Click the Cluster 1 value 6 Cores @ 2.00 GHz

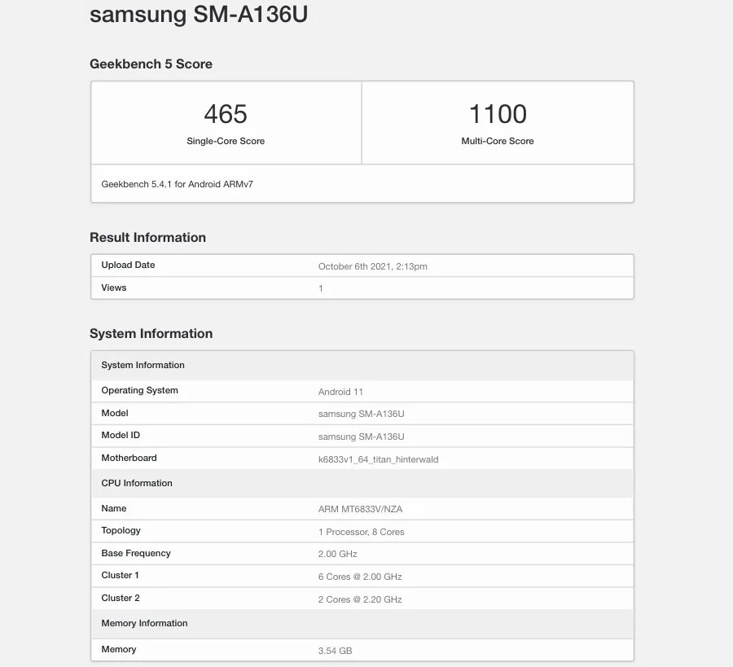click(x=360, y=577)
